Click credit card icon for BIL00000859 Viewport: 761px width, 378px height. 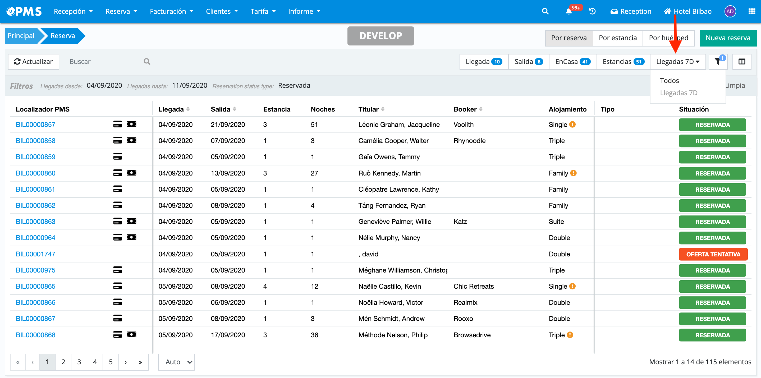(118, 156)
